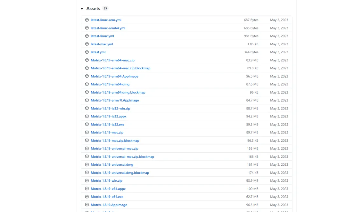This screenshot has width=346, height=212.
Task: Download Motrix-1.8.19-armv7l.AppImage
Action: pos(115,100)
